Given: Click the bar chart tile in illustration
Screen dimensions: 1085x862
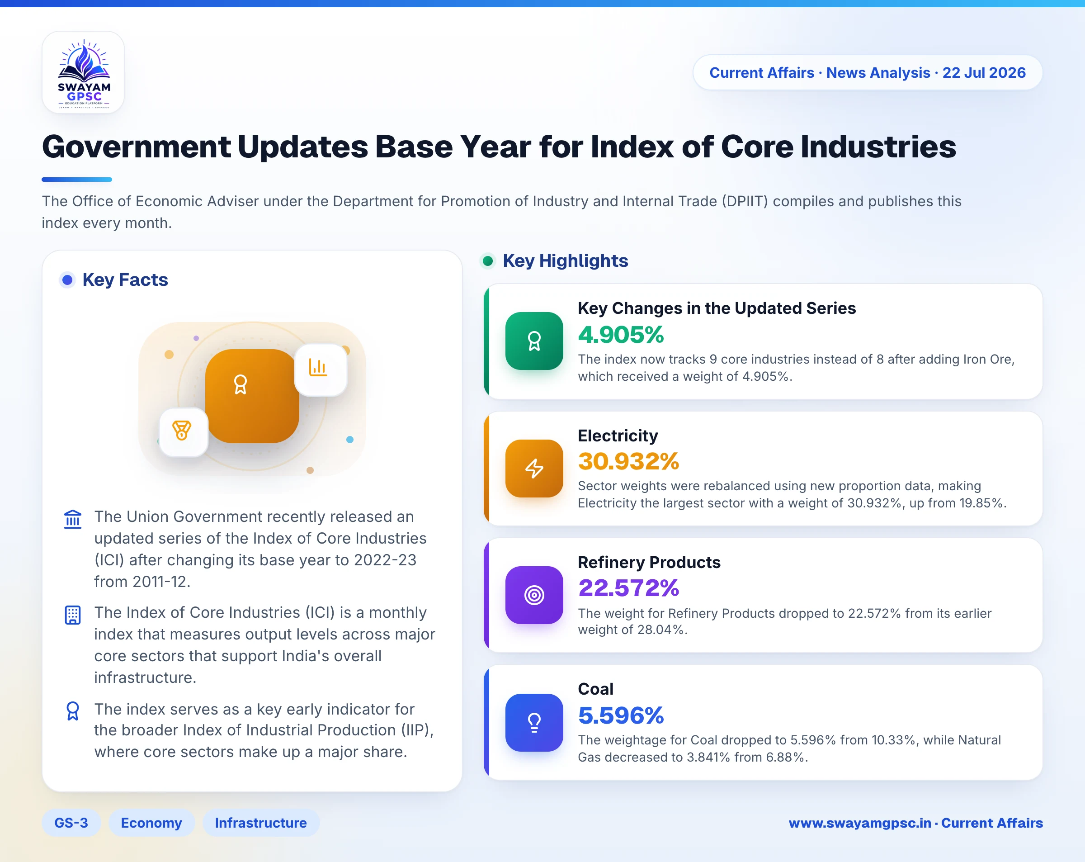Looking at the screenshot, I should [x=321, y=369].
